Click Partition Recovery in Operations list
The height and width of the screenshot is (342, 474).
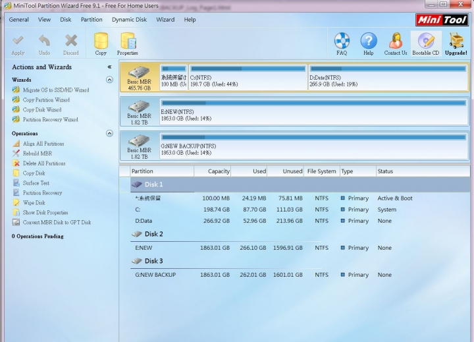tap(42, 193)
